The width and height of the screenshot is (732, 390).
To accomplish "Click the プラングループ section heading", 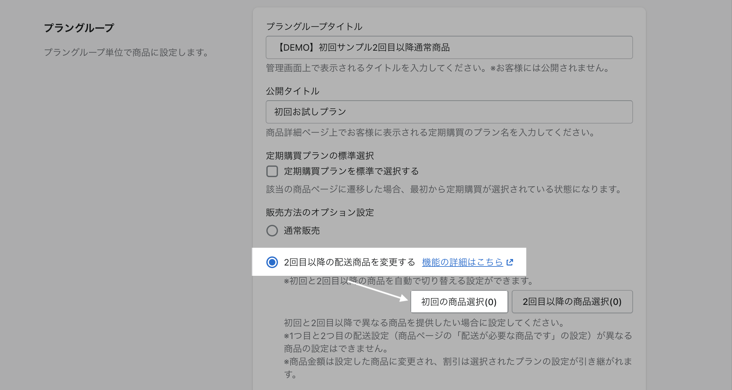I will [x=79, y=28].
